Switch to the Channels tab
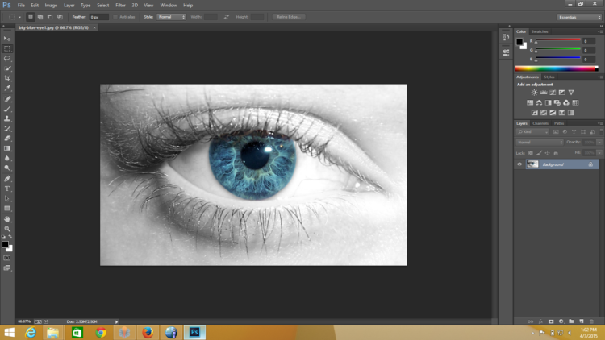Image resolution: width=605 pixels, height=340 pixels. 540,123
